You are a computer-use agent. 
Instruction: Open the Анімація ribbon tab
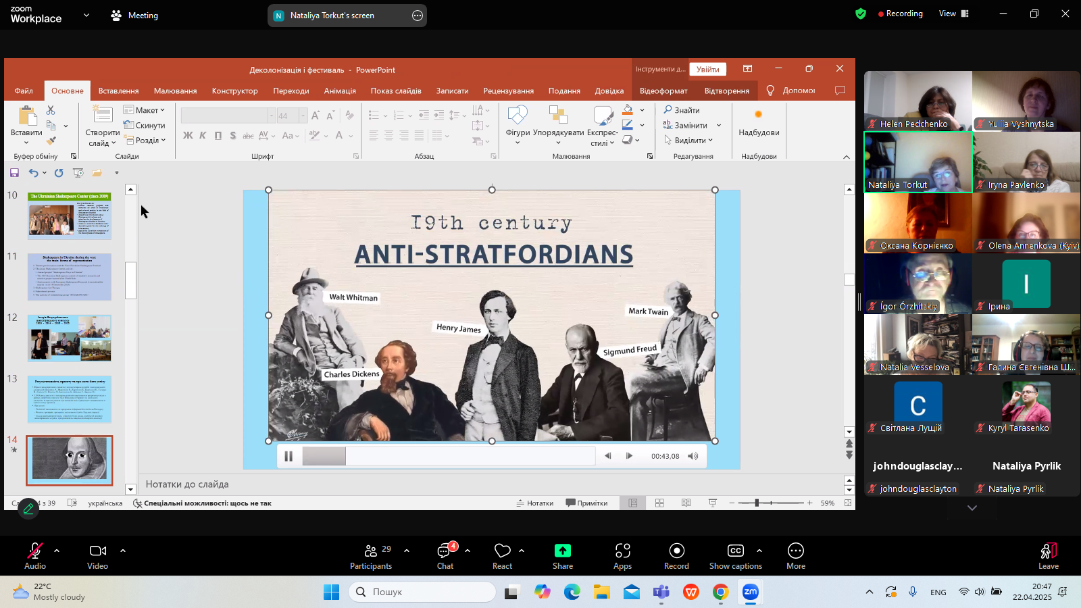click(340, 91)
